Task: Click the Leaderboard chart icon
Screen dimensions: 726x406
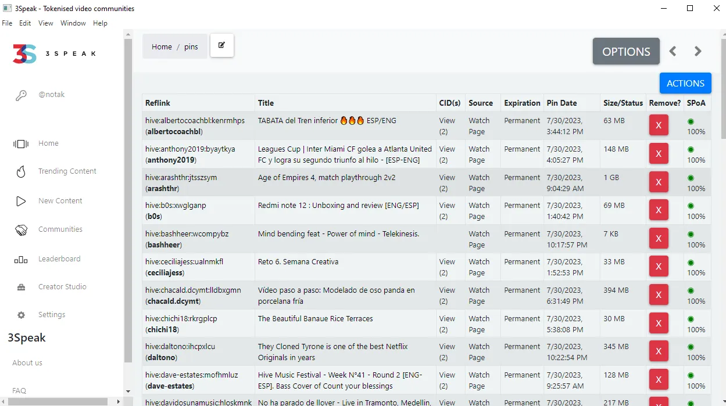Action: (x=21, y=260)
